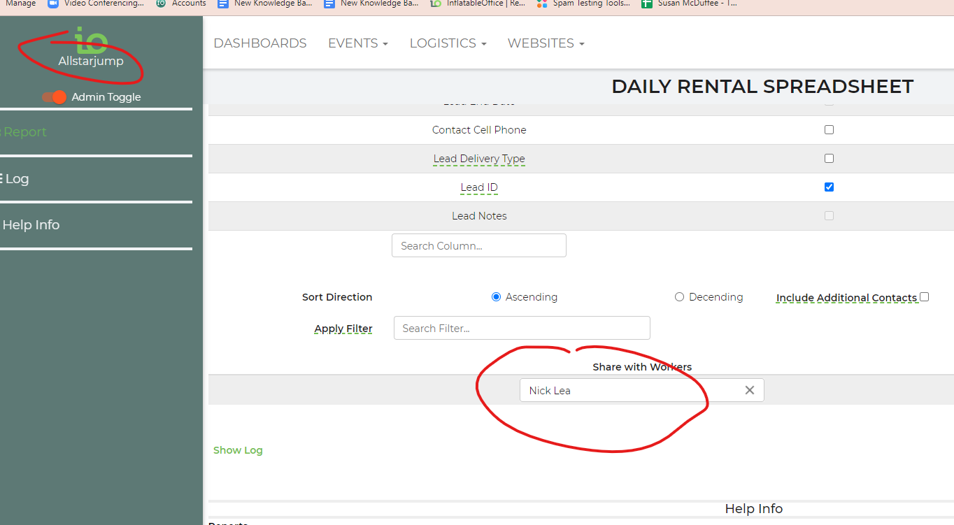Expand the Websites menu
The height and width of the screenshot is (525, 954).
[546, 43]
